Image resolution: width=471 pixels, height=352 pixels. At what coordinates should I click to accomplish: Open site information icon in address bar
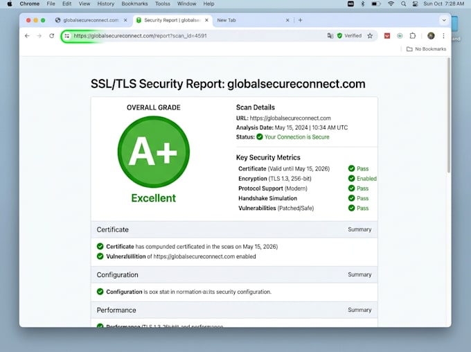pyautogui.click(x=66, y=36)
